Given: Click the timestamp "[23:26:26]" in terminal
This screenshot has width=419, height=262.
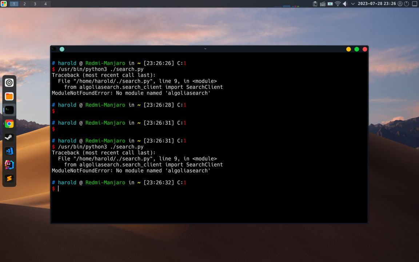Looking at the screenshot, I should point(159,63).
